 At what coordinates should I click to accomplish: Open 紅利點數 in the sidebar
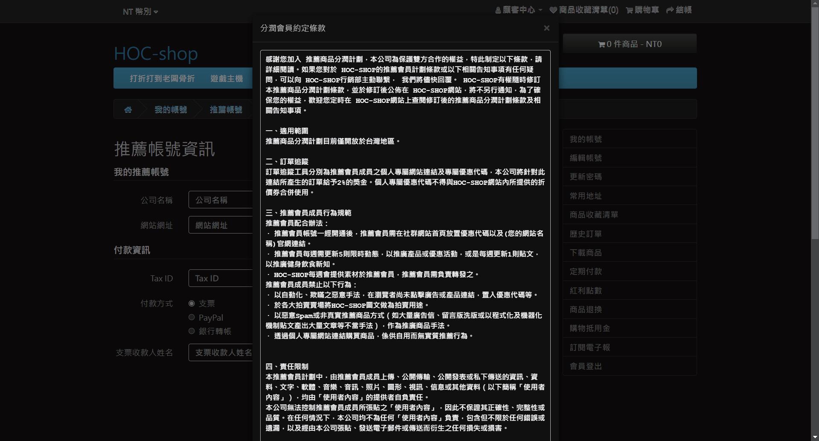(x=630, y=291)
